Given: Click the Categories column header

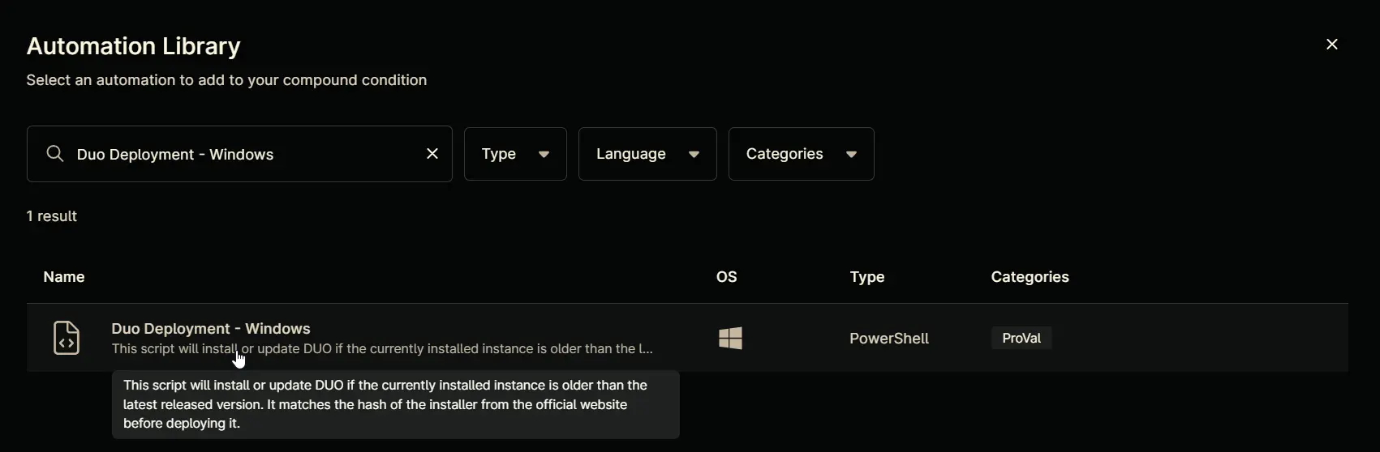Looking at the screenshot, I should pyautogui.click(x=1030, y=277).
